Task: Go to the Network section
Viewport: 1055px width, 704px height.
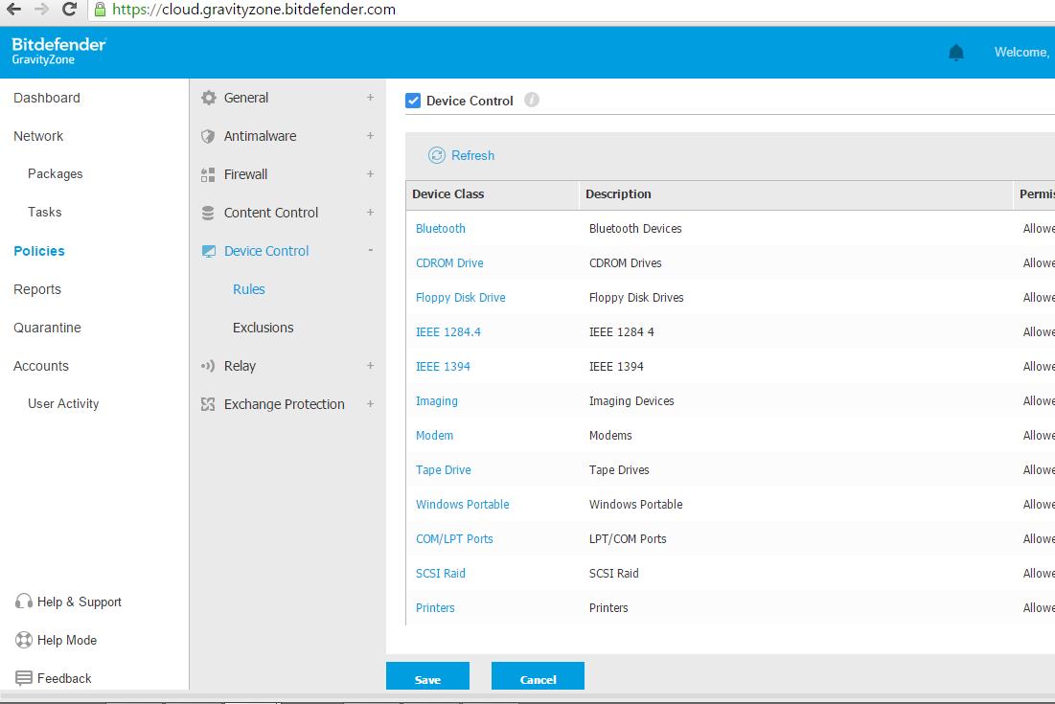Action: pyautogui.click(x=38, y=137)
